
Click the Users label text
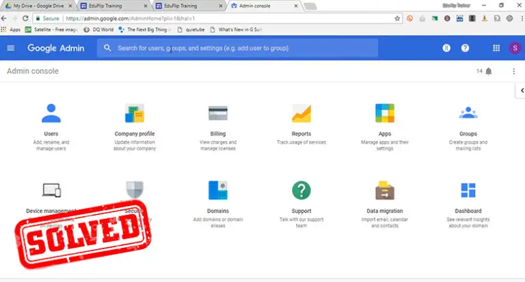coord(51,133)
